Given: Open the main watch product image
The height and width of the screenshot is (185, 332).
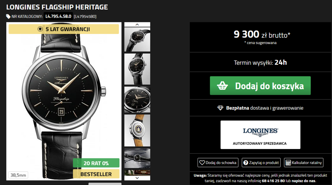Looking at the screenshot, I should click(x=64, y=101).
